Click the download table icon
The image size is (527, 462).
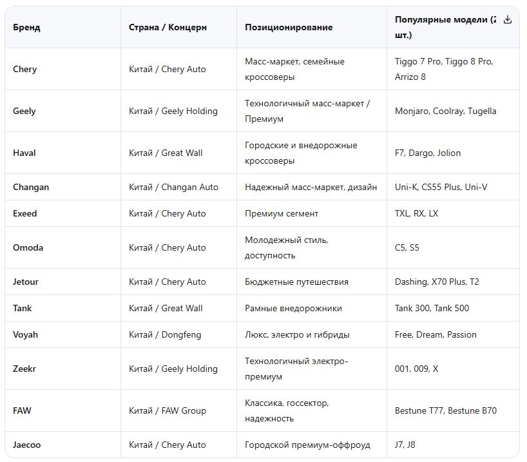508,19
